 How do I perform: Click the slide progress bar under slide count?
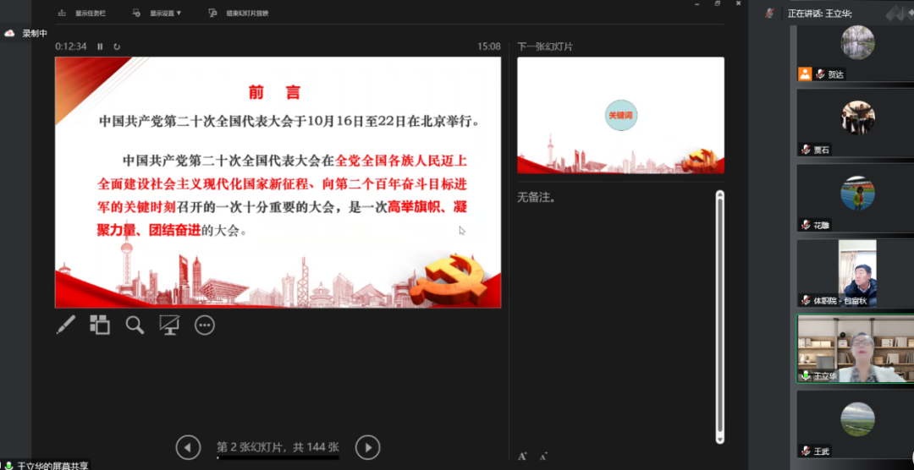pos(278,458)
